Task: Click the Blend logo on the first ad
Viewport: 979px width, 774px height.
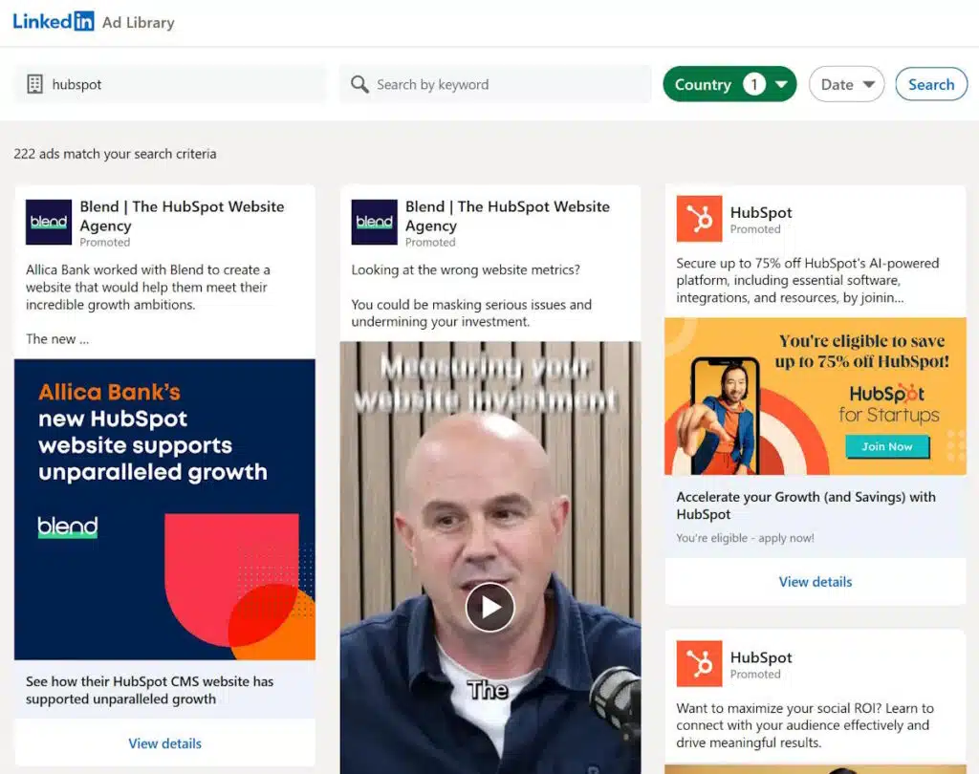Action: click(x=49, y=222)
